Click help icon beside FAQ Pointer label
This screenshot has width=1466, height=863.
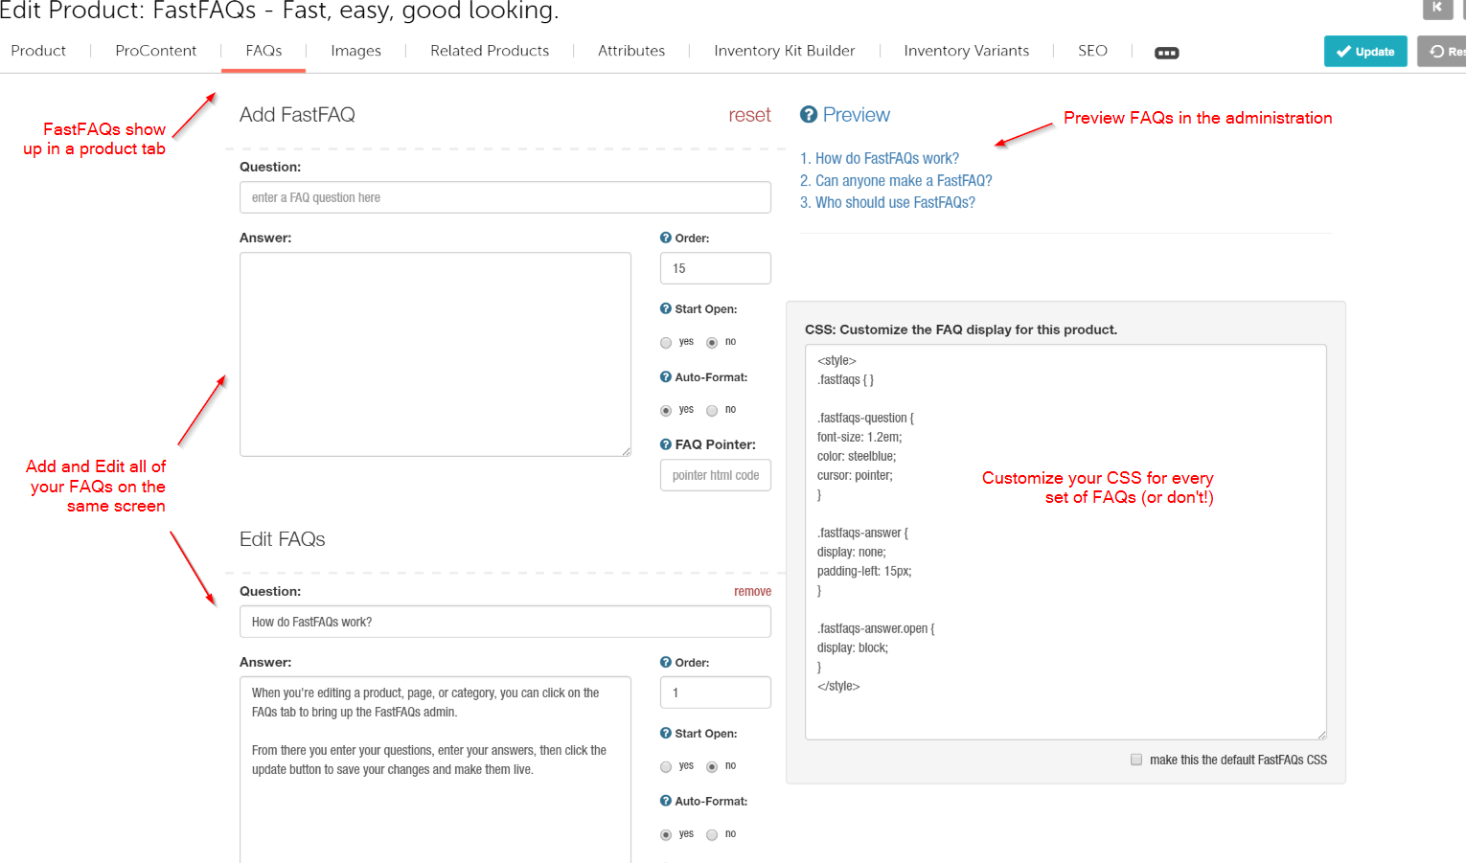[666, 443]
